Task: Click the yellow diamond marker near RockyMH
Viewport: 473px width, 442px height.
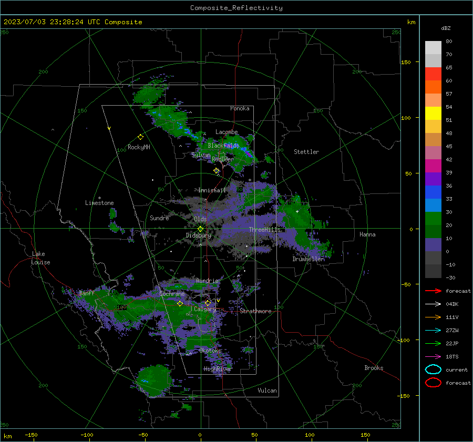Action: click(140, 137)
